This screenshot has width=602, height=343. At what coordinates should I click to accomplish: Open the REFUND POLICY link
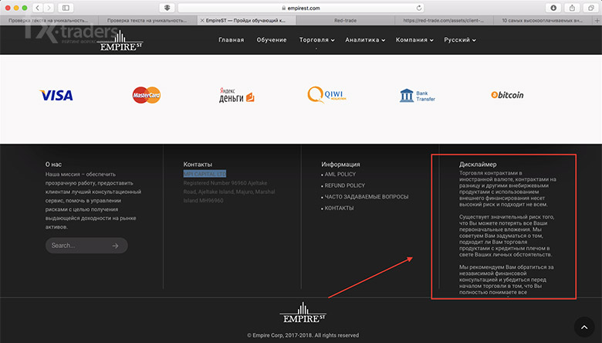click(x=345, y=185)
